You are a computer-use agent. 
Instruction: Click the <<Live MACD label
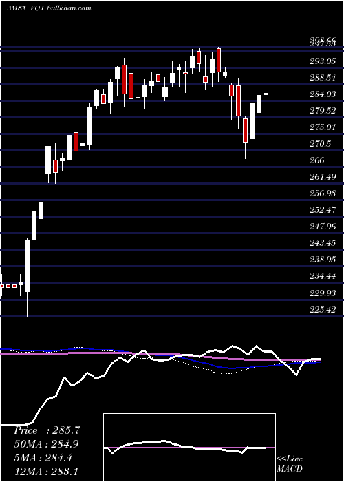(290, 464)
